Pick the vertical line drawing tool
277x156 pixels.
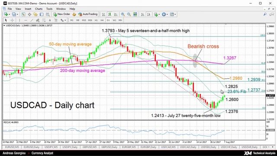19,20
